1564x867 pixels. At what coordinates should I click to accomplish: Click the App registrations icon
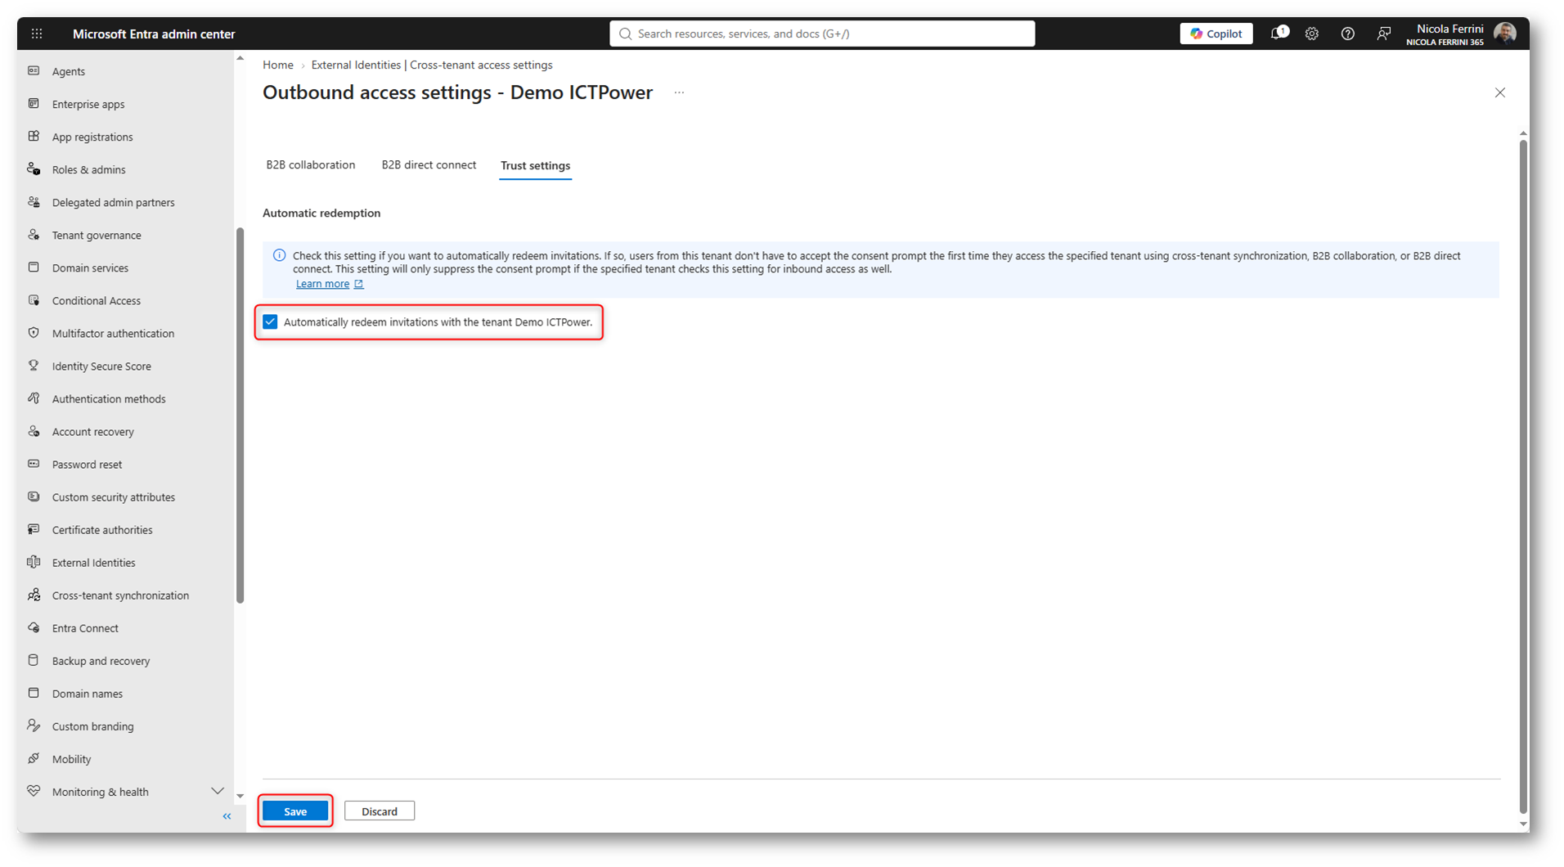34,137
